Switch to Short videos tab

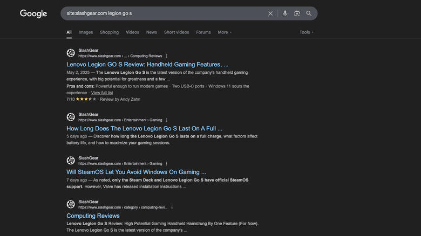point(176,32)
